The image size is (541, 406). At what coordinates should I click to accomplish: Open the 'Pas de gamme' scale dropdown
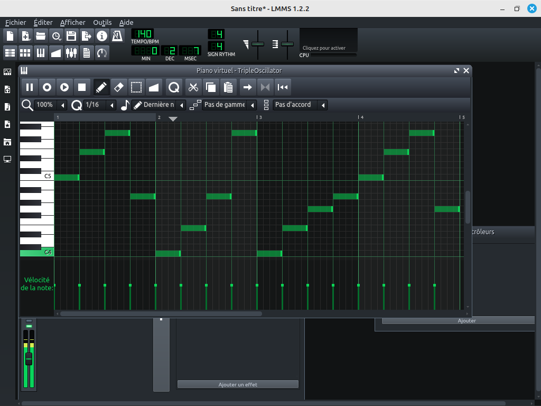tap(229, 105)
